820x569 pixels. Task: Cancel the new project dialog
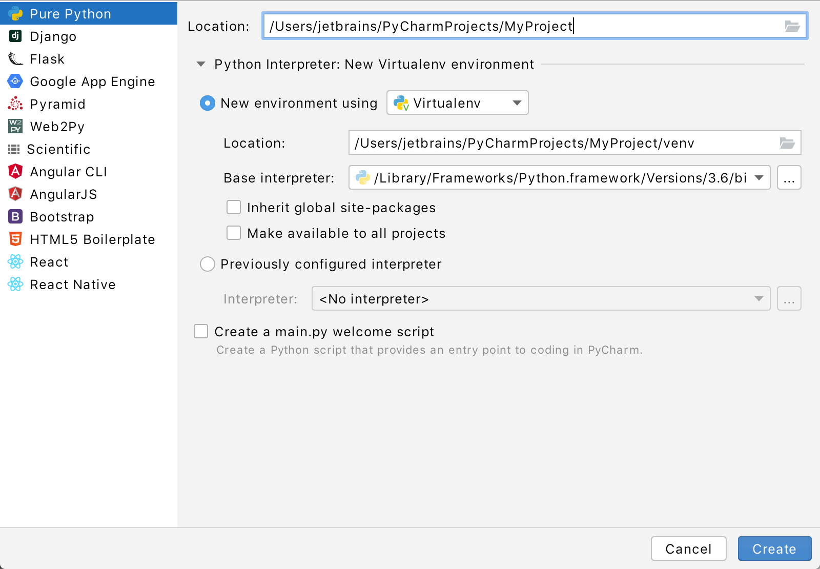pyautogui.click(x=688, y=548)
